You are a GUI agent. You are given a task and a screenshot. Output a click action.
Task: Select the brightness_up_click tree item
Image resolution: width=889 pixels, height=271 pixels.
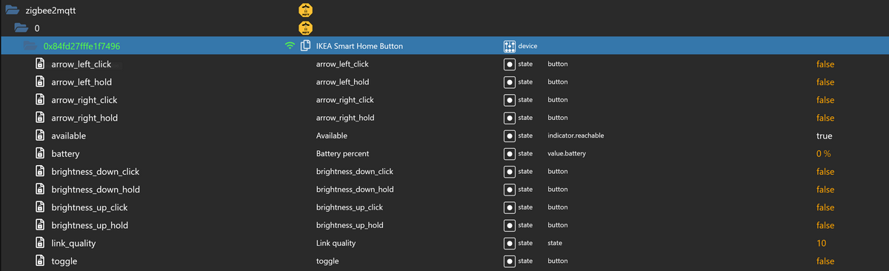click(89, 207)
